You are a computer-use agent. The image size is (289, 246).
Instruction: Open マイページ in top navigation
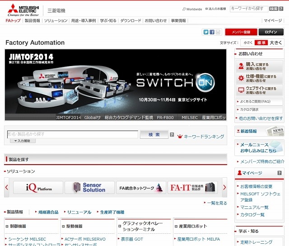tap(273, 20)
